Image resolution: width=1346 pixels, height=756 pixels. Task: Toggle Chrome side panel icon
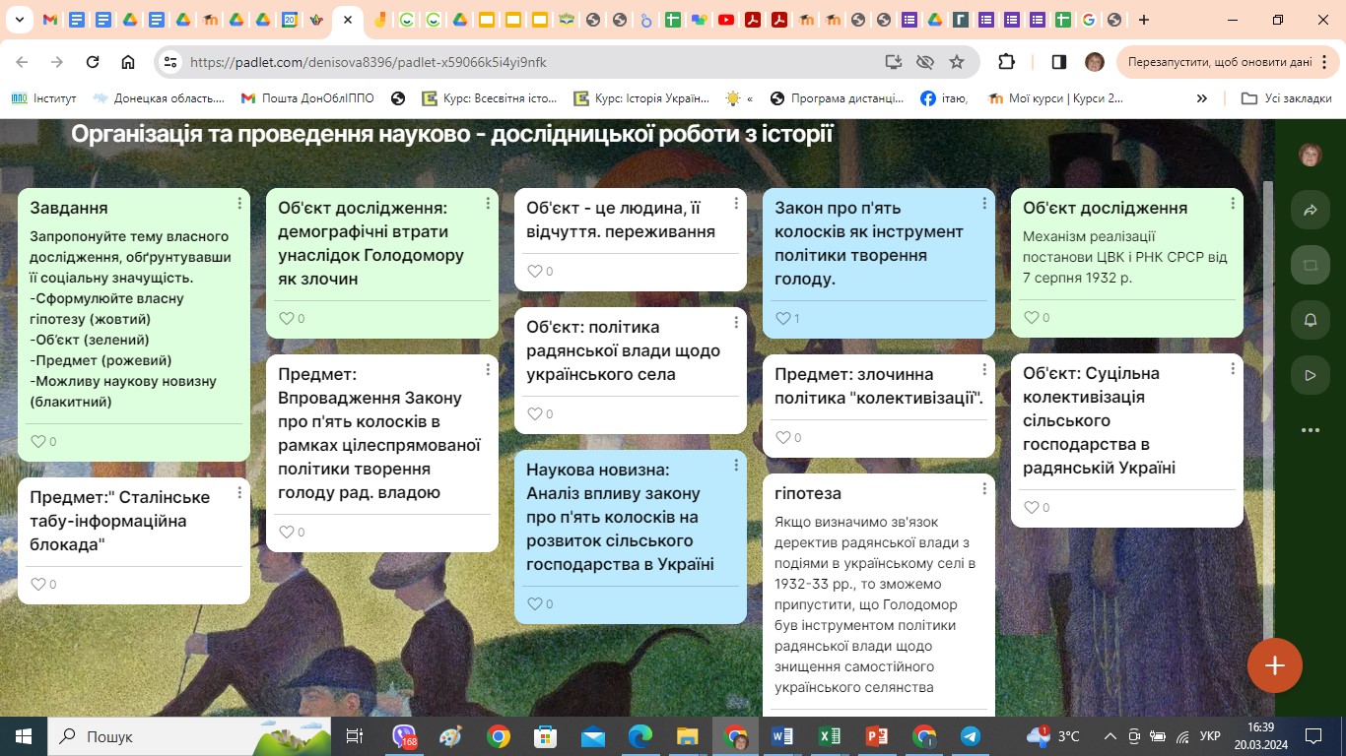pos(1059,62)
